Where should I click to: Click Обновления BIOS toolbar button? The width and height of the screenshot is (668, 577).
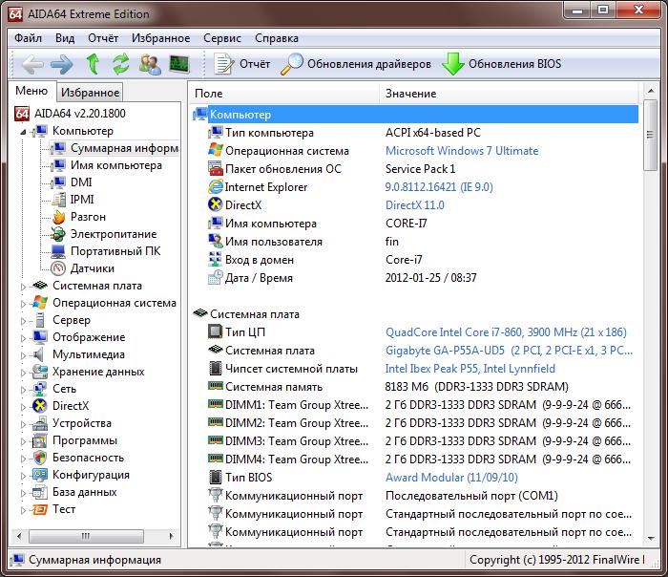click(501, 64)
